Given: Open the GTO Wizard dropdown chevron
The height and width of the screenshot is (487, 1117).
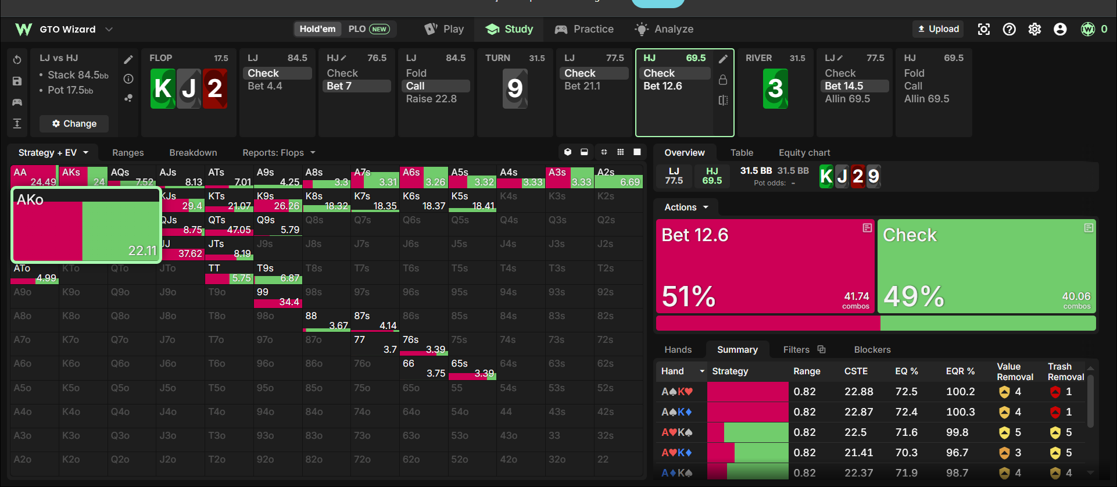Looking at the screenshot, I should point(109,29).
